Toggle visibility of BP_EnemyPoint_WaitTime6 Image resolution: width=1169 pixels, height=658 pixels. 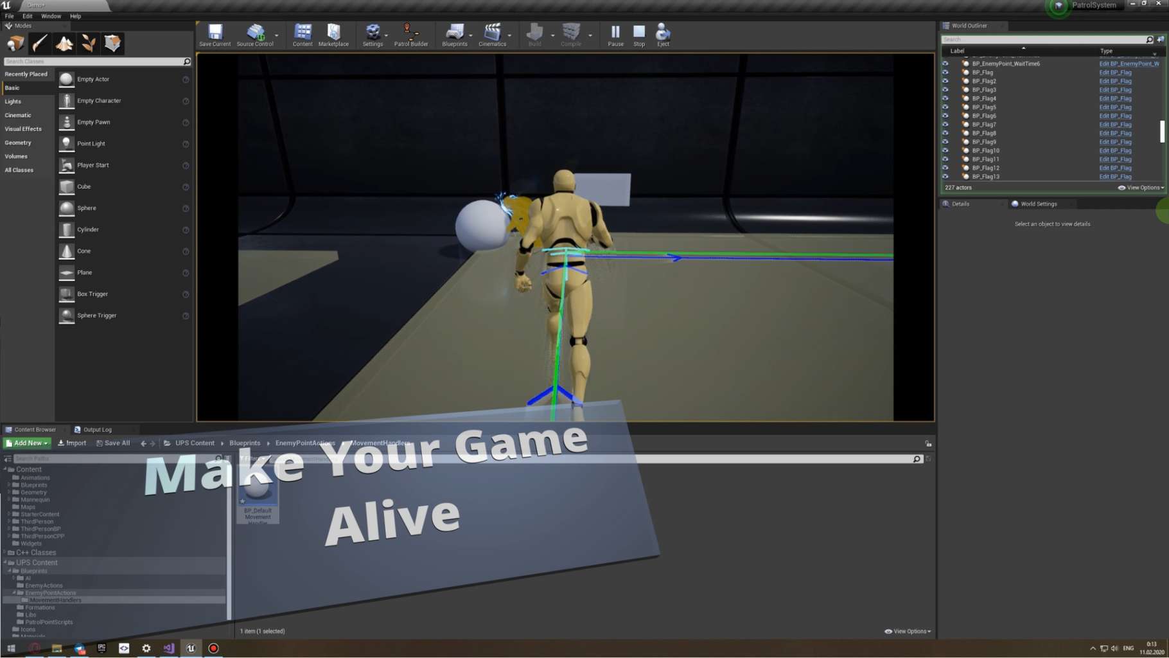[945, 64]
